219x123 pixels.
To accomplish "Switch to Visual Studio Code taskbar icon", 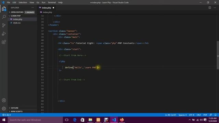I will click(x=114, y=120).
